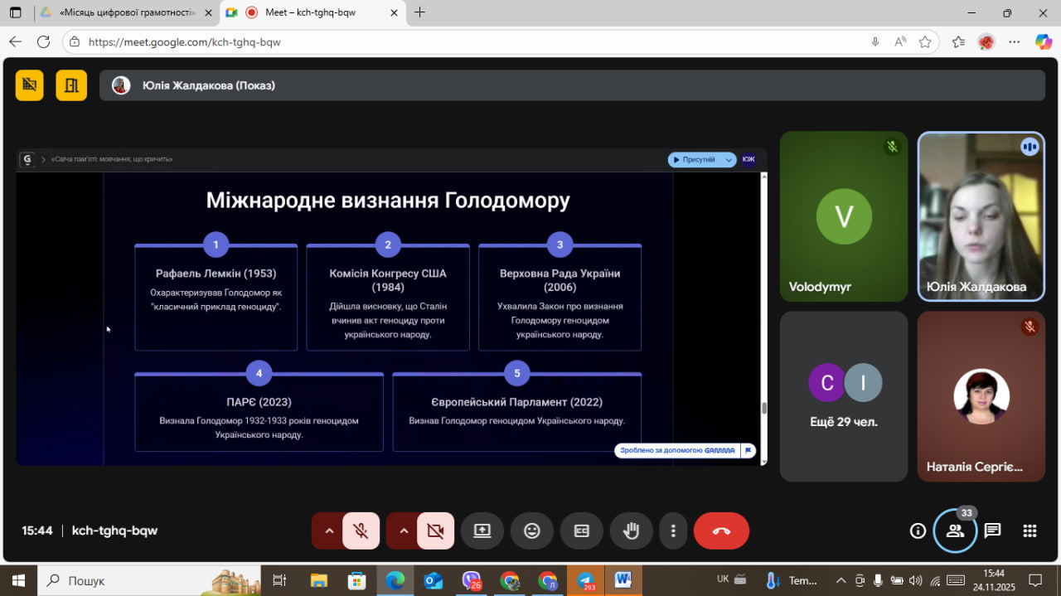Open Telegram from the Windows taskbar
The width and height of the screenshot is (1061, 596).
pos(585,580)
